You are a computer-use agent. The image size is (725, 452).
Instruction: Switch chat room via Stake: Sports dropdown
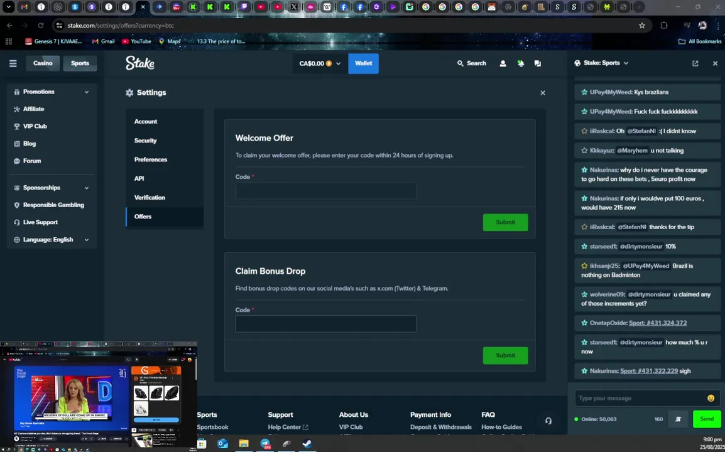tap(601, 63)
